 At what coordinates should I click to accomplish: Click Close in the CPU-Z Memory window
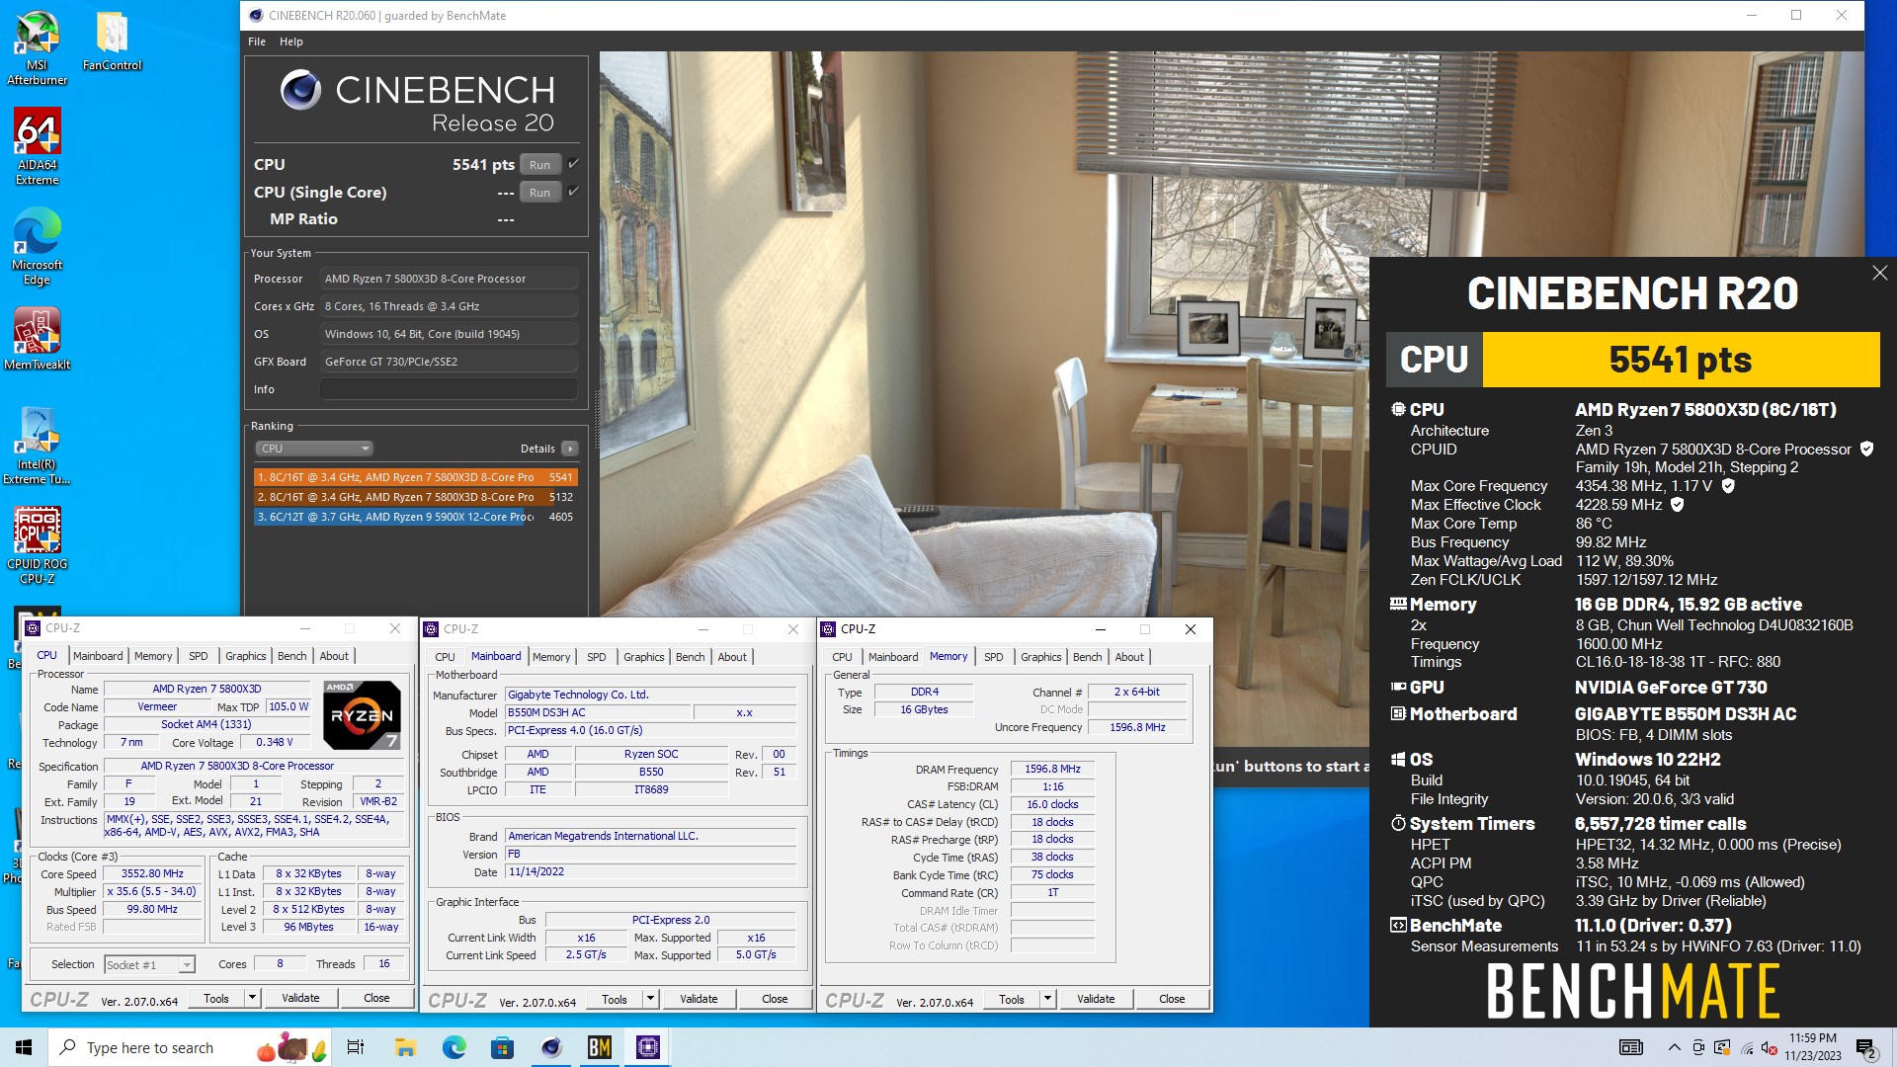coord(1172,1000)
